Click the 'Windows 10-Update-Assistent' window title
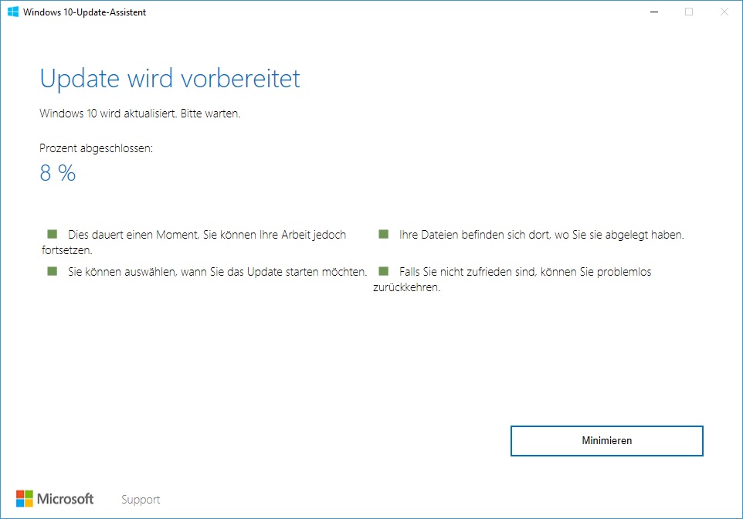Screen dimensions: 743x519 [84, 12]
